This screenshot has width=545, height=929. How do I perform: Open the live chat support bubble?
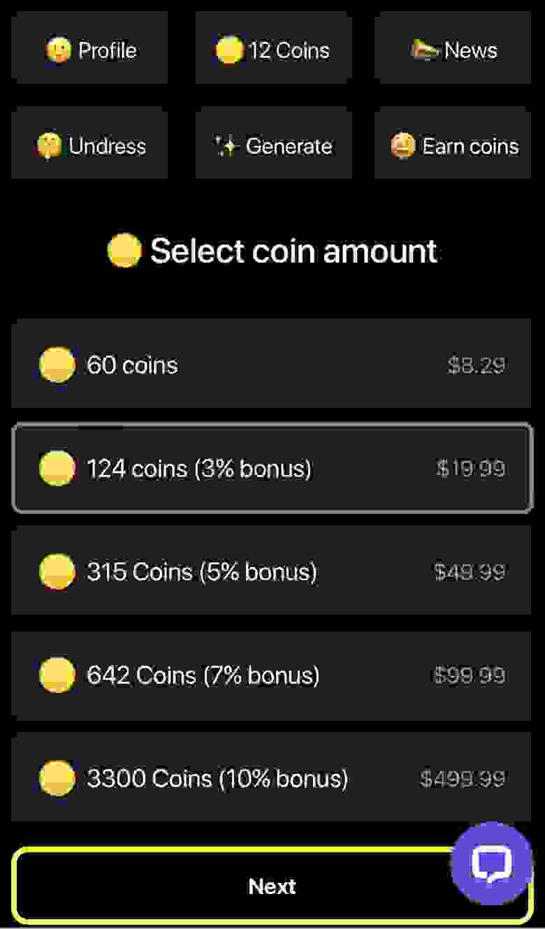(x=491, y=863)
